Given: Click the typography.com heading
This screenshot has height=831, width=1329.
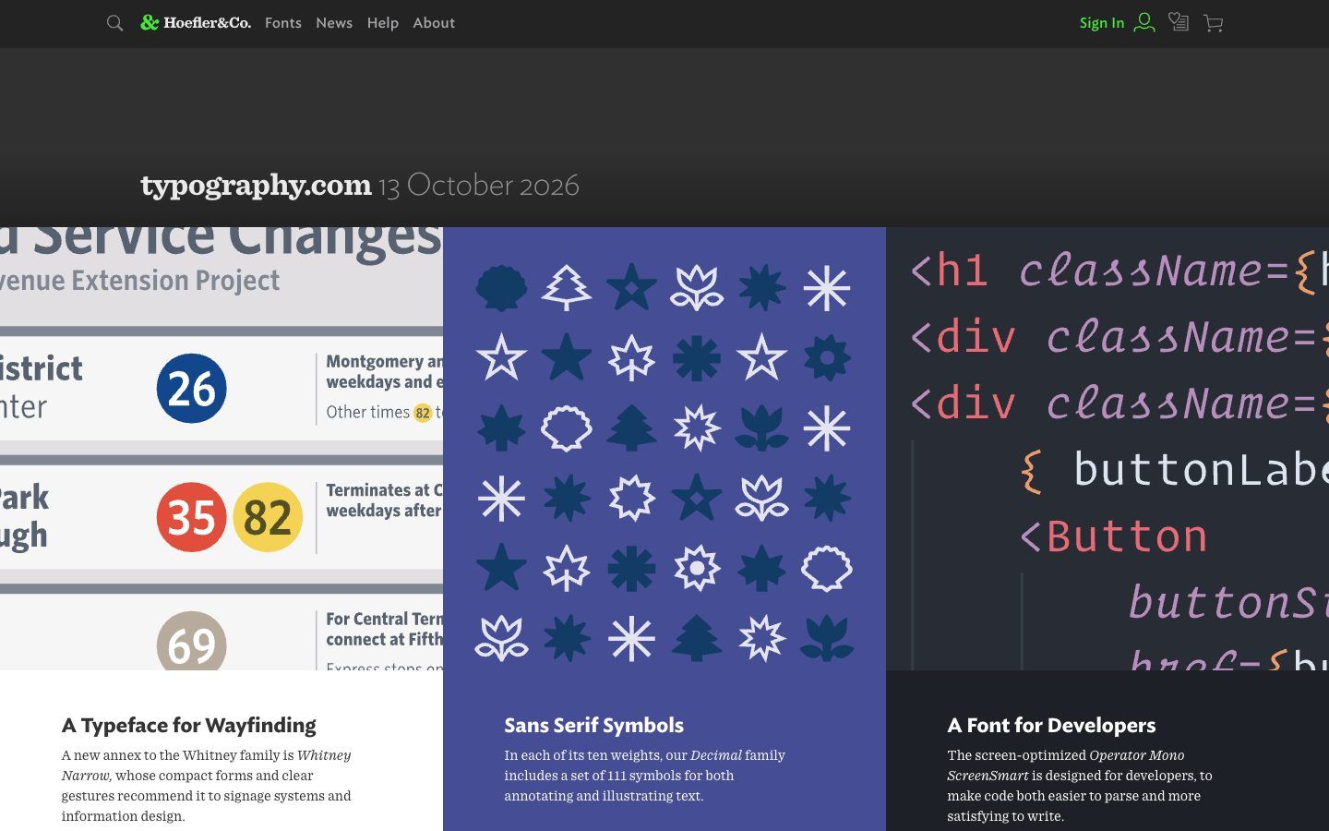Looking at the screenshot, I should [256, 185].
